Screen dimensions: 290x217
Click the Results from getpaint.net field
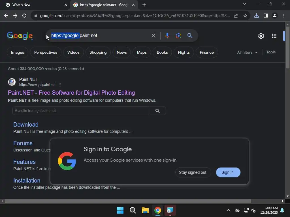pos(81,111)
